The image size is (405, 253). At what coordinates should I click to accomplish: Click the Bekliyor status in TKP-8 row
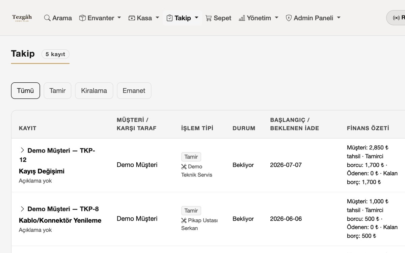[243, 219]
